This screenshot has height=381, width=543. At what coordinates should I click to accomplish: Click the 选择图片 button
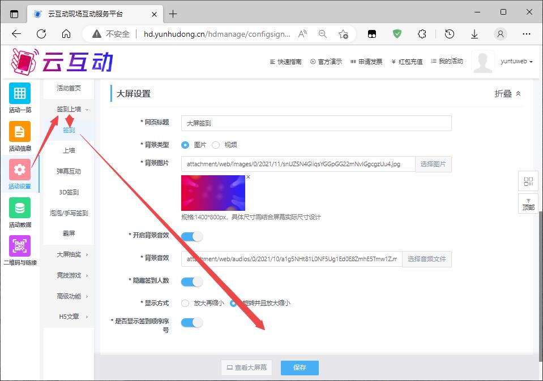pyautogui.click(x=433, y=164)
